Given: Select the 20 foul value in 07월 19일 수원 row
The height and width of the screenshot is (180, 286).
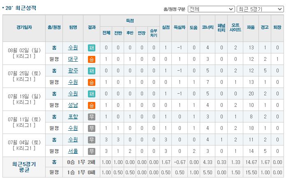Looking at the screenshot, I should click(x=251, y=94).
